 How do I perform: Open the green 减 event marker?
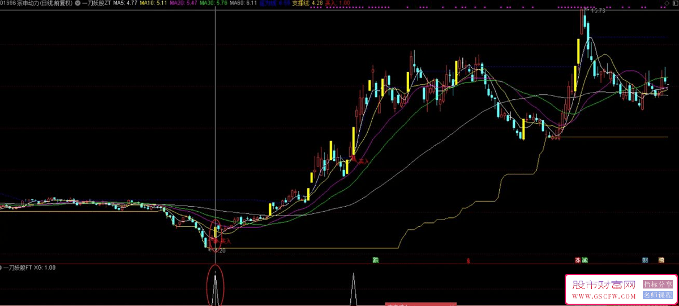click(585, 260)
